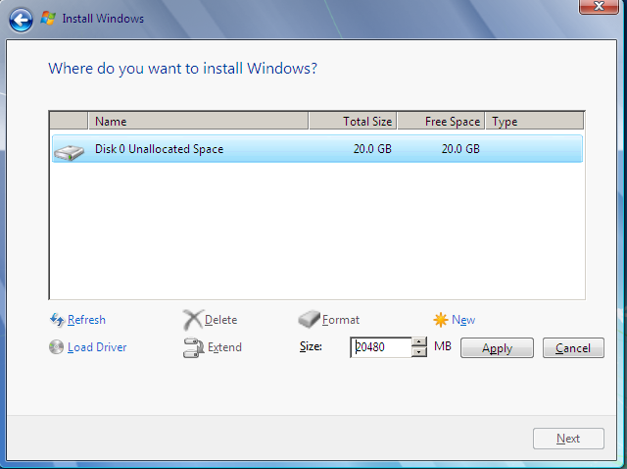627x469 pixels.
Task: Click the Load Driver disc icon
Action: coord(57,346)
